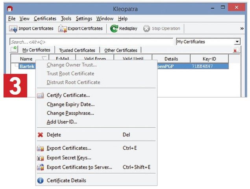Open the Settings menu
The height and width of the screenshot is (189, 250).
click(84, 18)
